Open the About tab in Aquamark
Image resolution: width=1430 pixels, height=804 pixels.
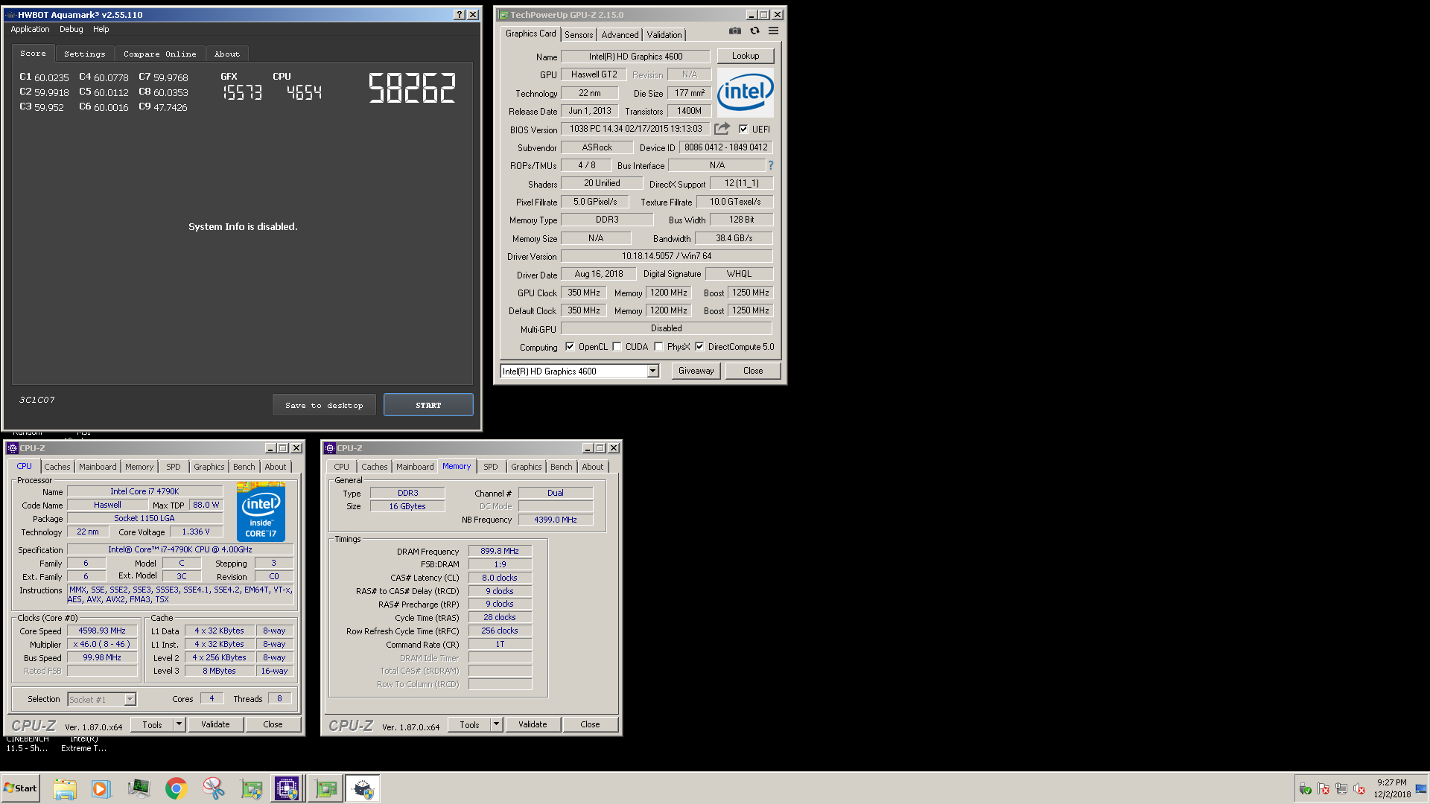pos(227,54)
